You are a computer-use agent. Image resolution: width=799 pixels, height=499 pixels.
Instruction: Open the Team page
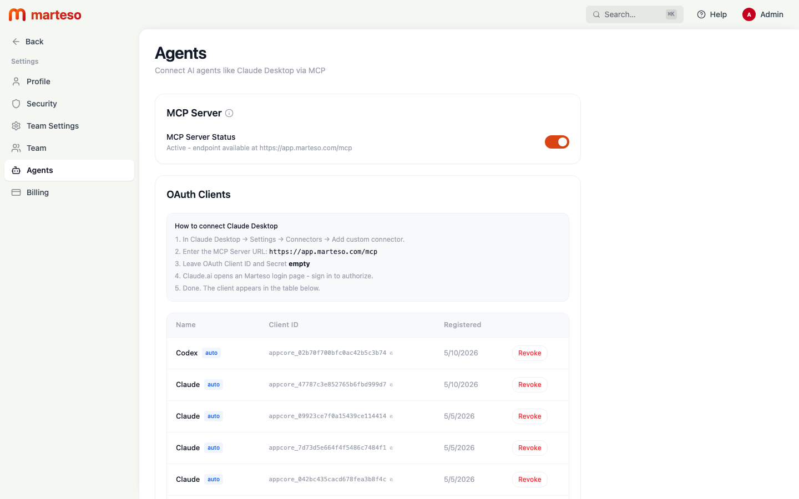[69, 148]
